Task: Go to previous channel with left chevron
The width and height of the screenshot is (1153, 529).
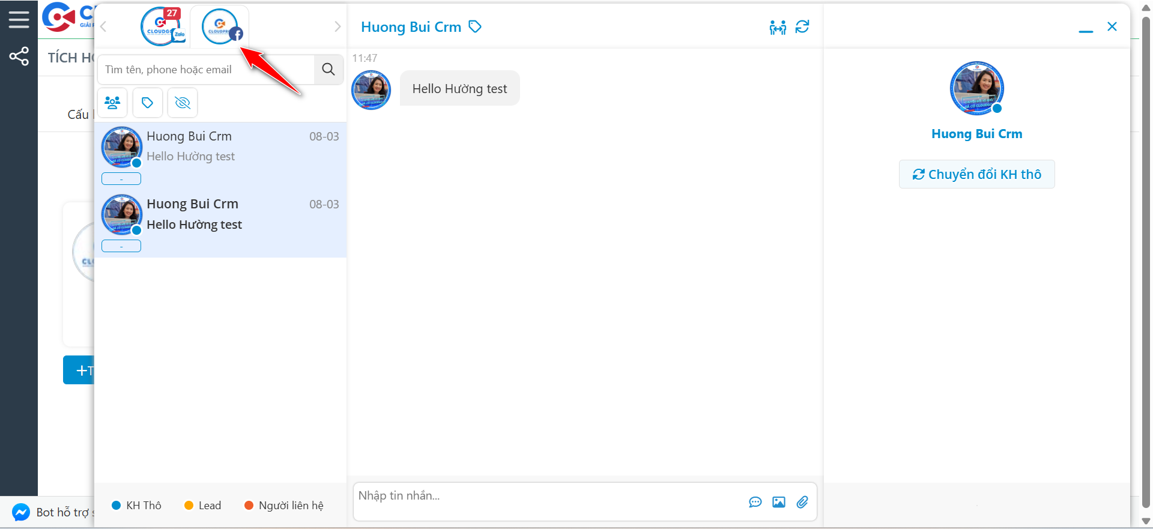Action: click(103, 26)
